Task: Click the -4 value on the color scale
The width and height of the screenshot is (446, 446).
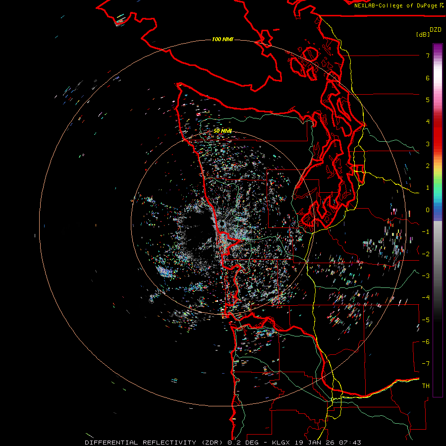Action: 426,298
